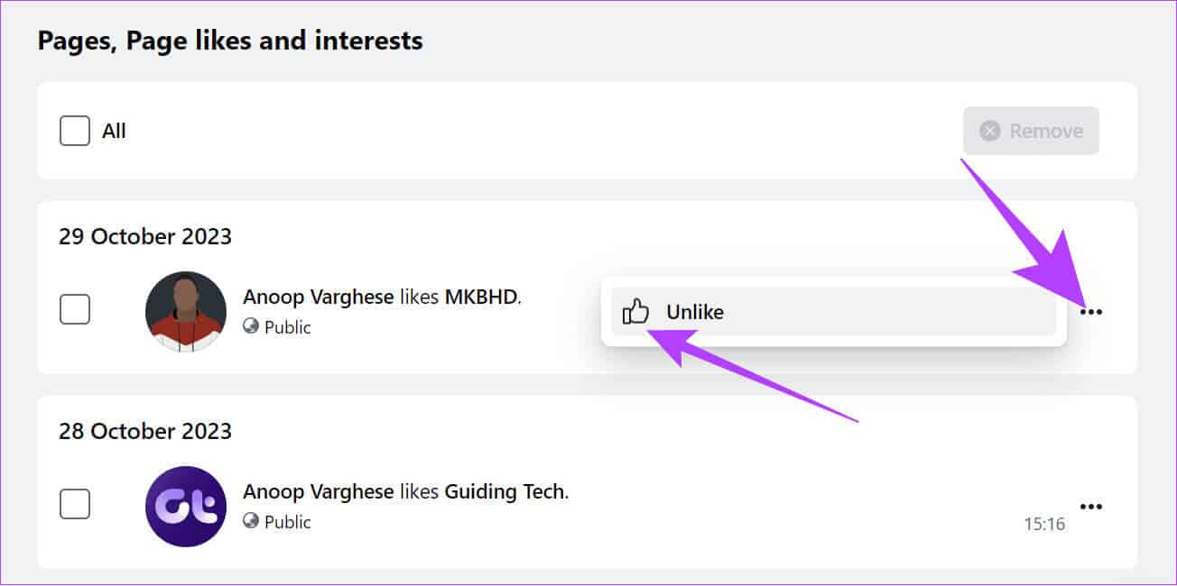Image resolution: width=1177 pixels, height=586 pixels.
Task: Open the three-dot menu for the Guiding Tech like
Action: (x=1091, y=507)
